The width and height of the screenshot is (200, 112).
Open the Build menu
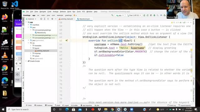pos(69,12)
